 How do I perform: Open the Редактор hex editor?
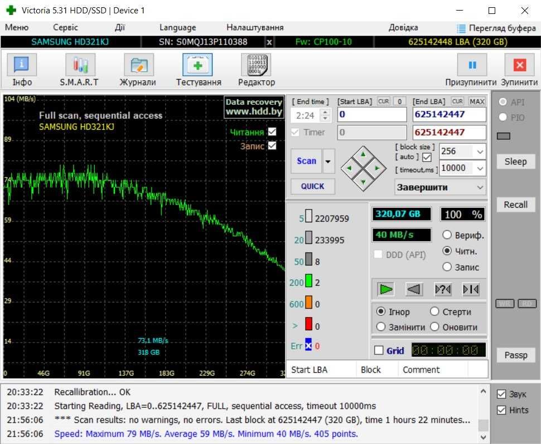[256, 65]
